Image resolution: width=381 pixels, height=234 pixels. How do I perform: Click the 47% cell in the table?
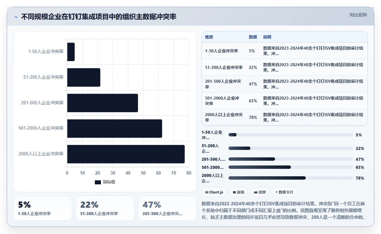click(253, 84)
